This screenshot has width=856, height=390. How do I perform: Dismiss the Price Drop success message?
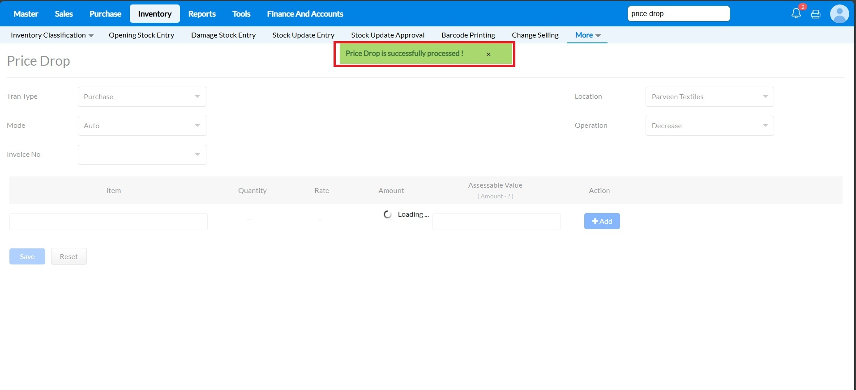click(x=488, y=54)
